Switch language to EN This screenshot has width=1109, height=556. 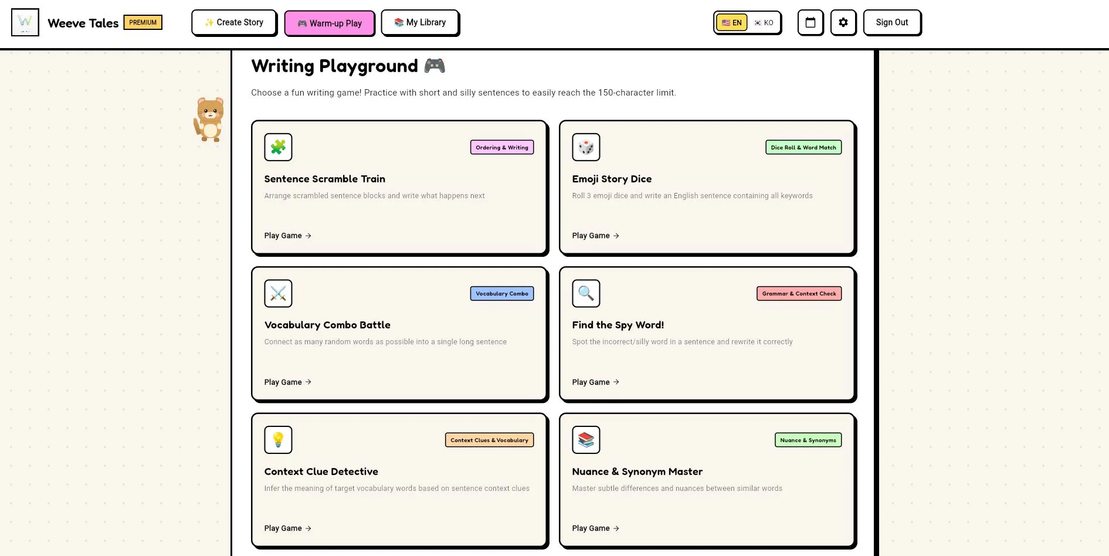tap(731, 23)
